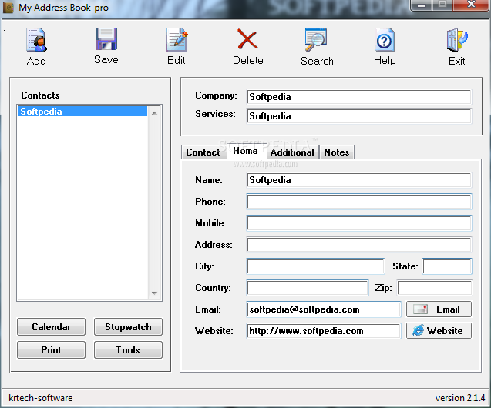
Task: Click the Website URL text field
Action: tap(324, 331)
